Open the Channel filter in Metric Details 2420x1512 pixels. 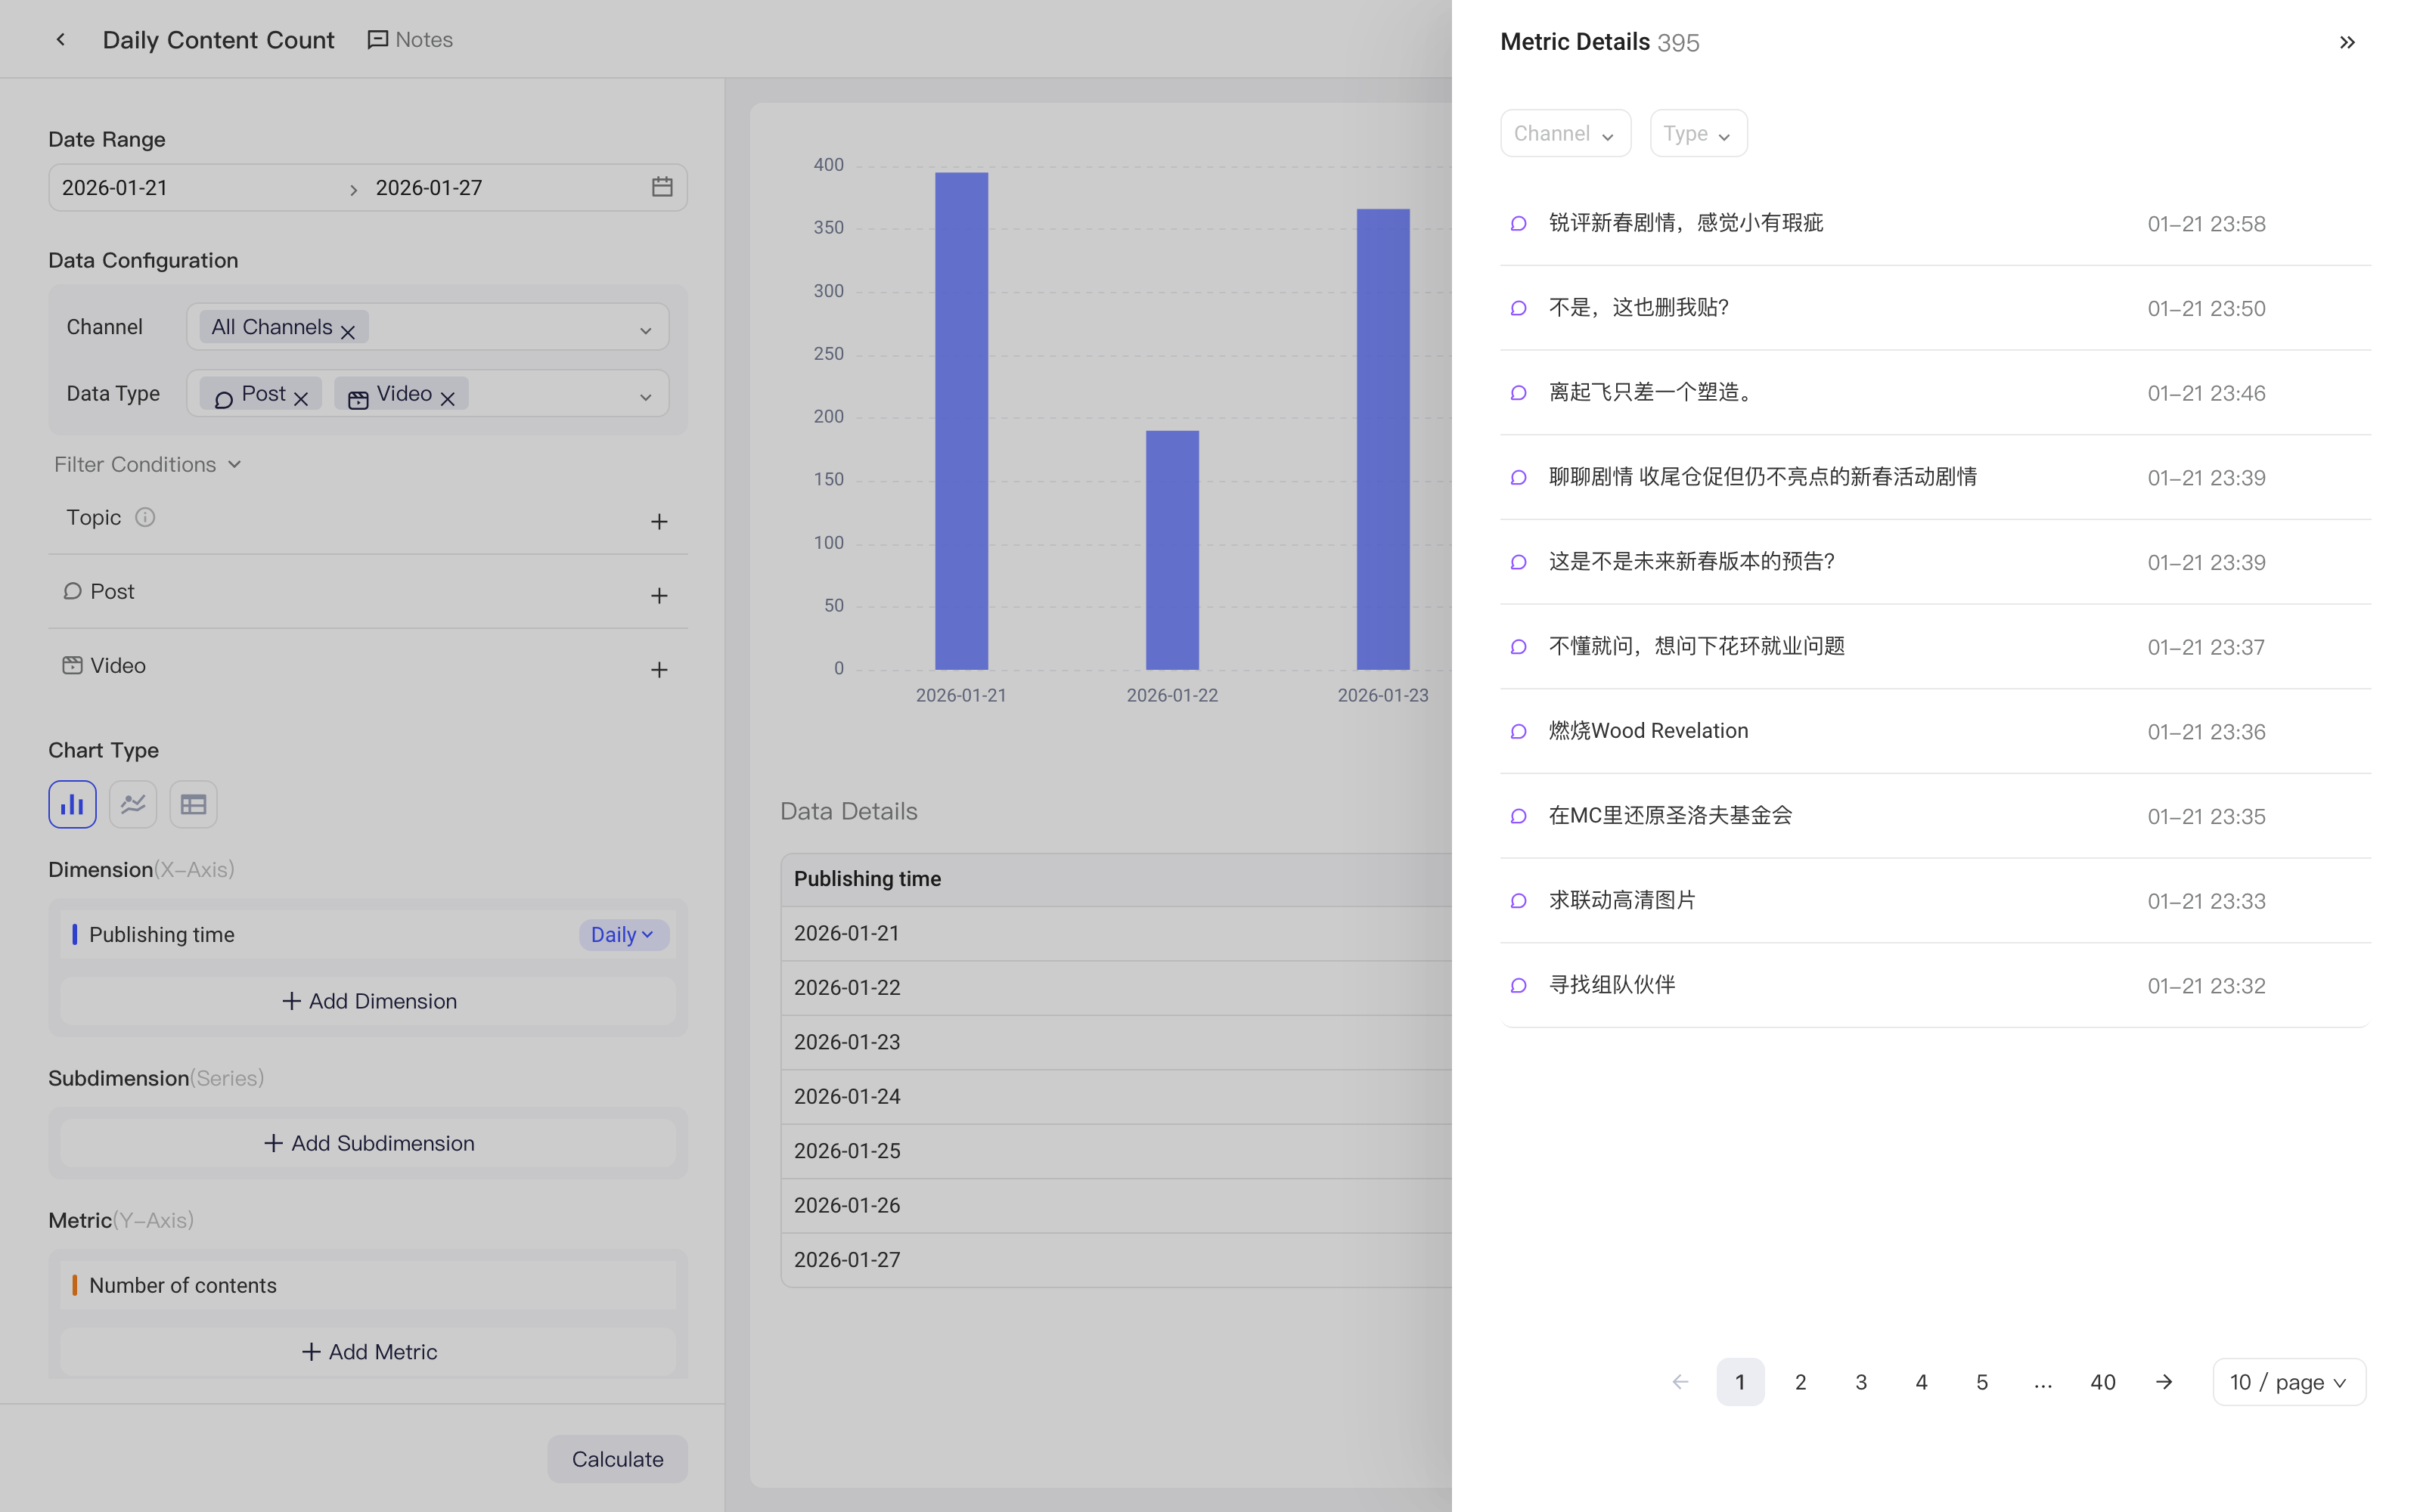(1565, 133)
